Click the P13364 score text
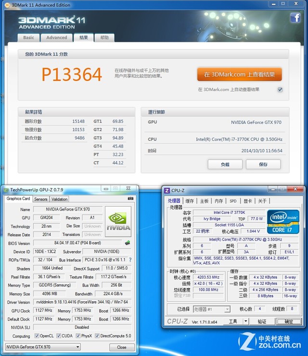 [72, 74]
